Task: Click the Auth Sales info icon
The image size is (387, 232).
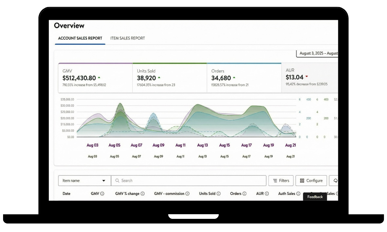Action: [298, 194]
